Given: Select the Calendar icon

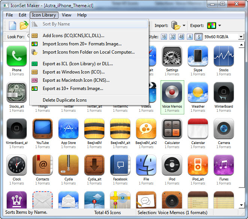Looking at the screenshot, I should (198, 128).
